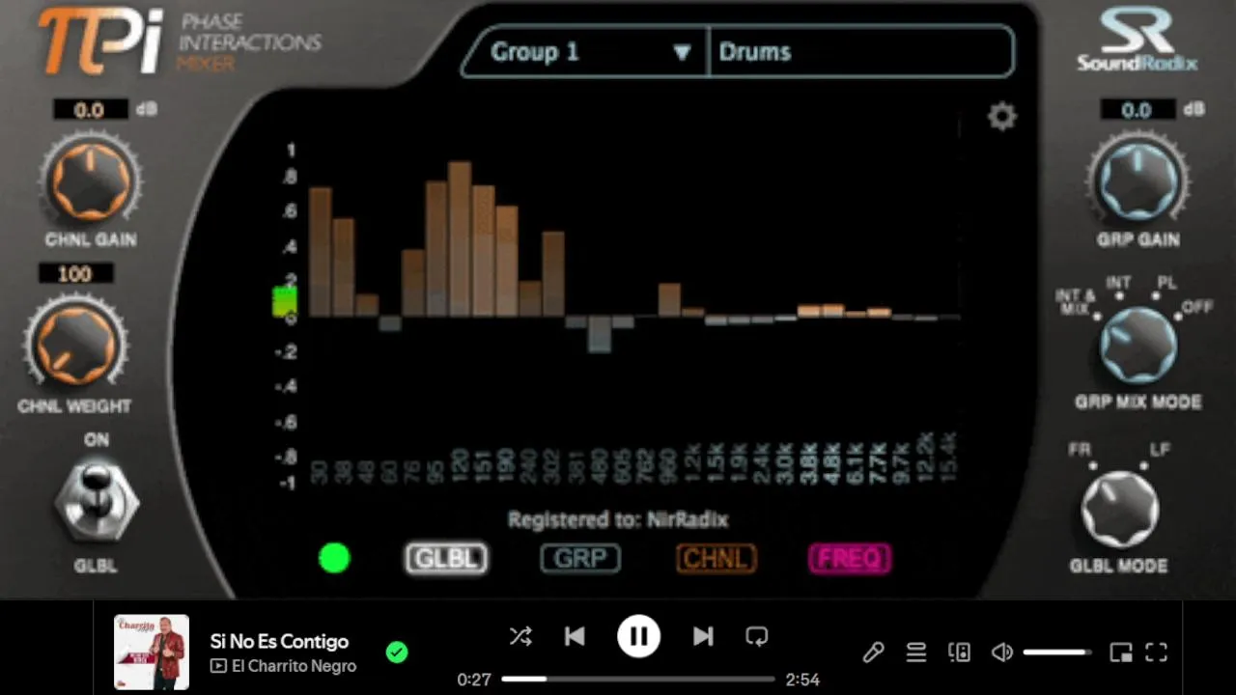Toggle the CHNL view button

[716, 558]
